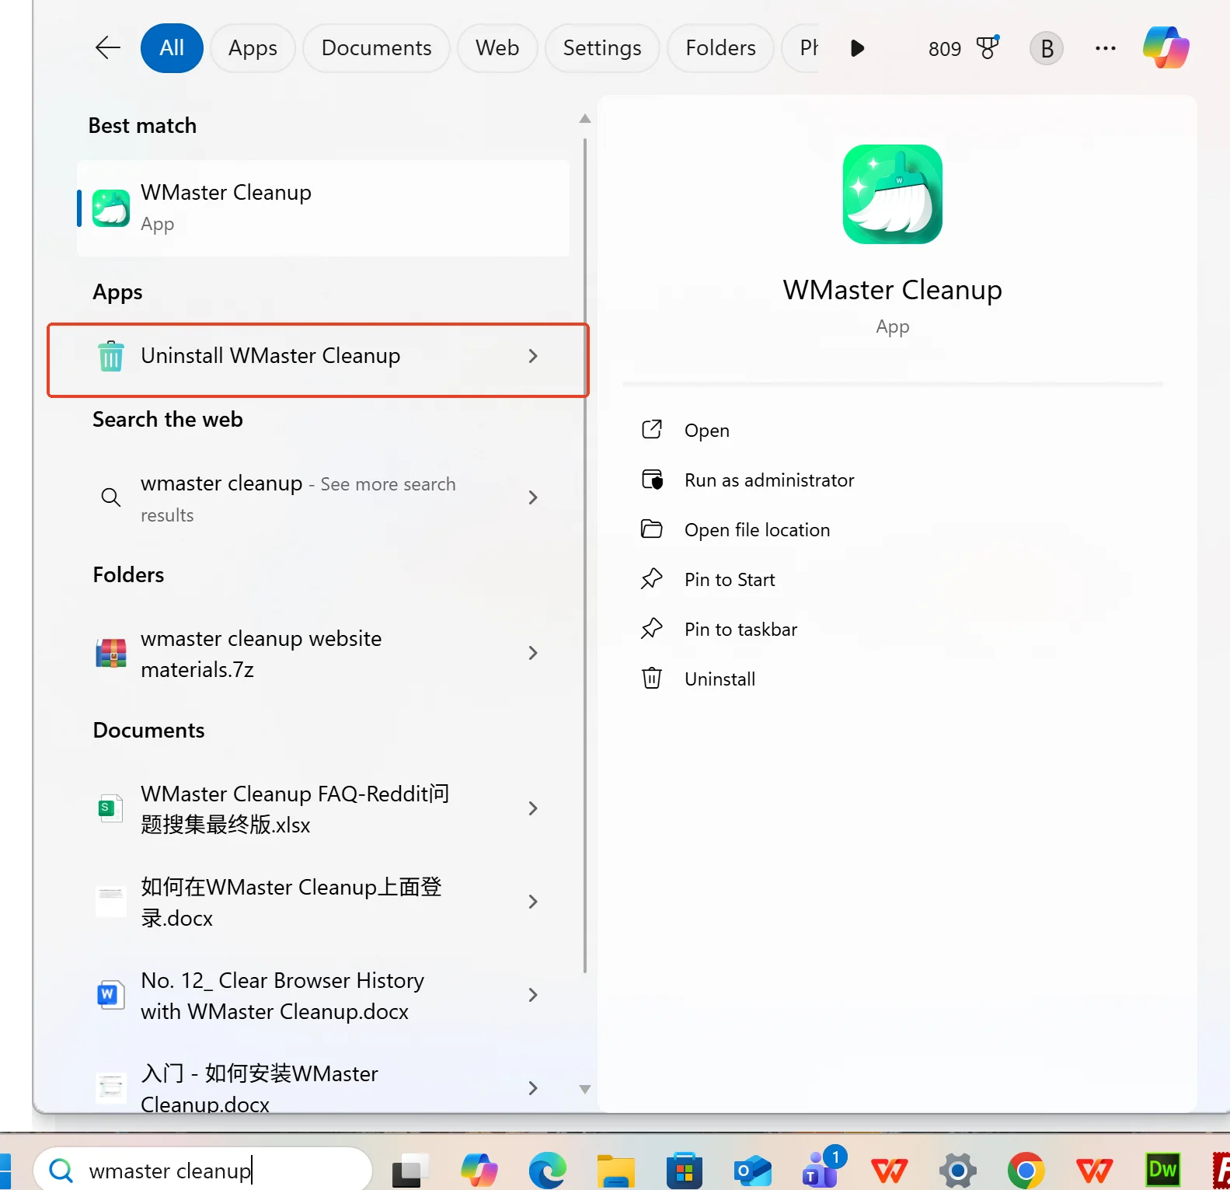Image resolution: width=1230 pixels, height=1190 pixels.
Task: Choose Open in the preview pane
Action: coord(893,430)
